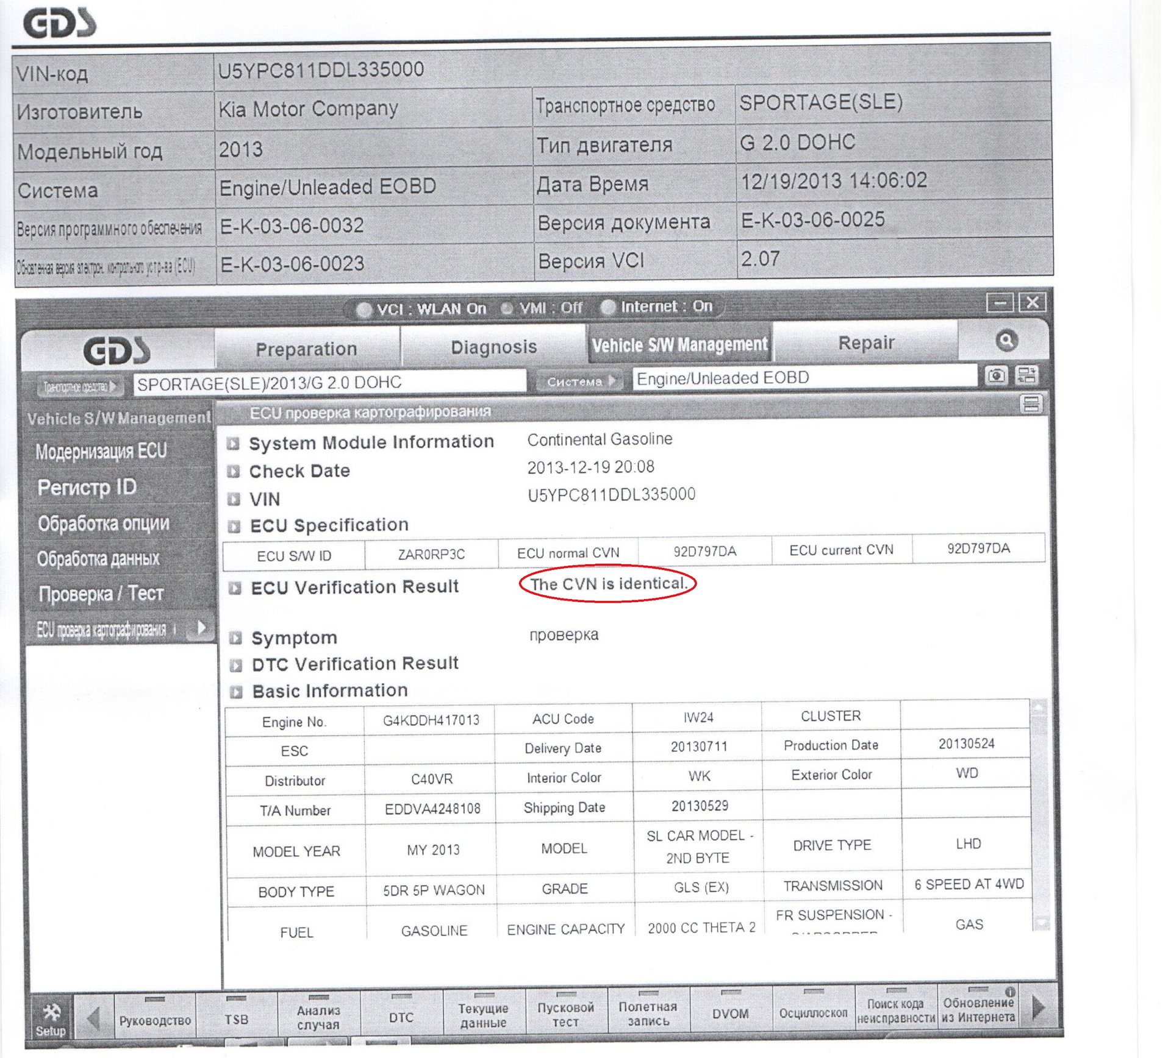The height and width of the screenshot is (1058, 1171).
Task: Click the Check Date bullet icon
Action: click(x=233, y=472)
